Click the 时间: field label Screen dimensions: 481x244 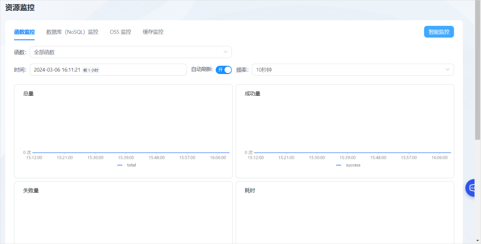click(20, 70)
